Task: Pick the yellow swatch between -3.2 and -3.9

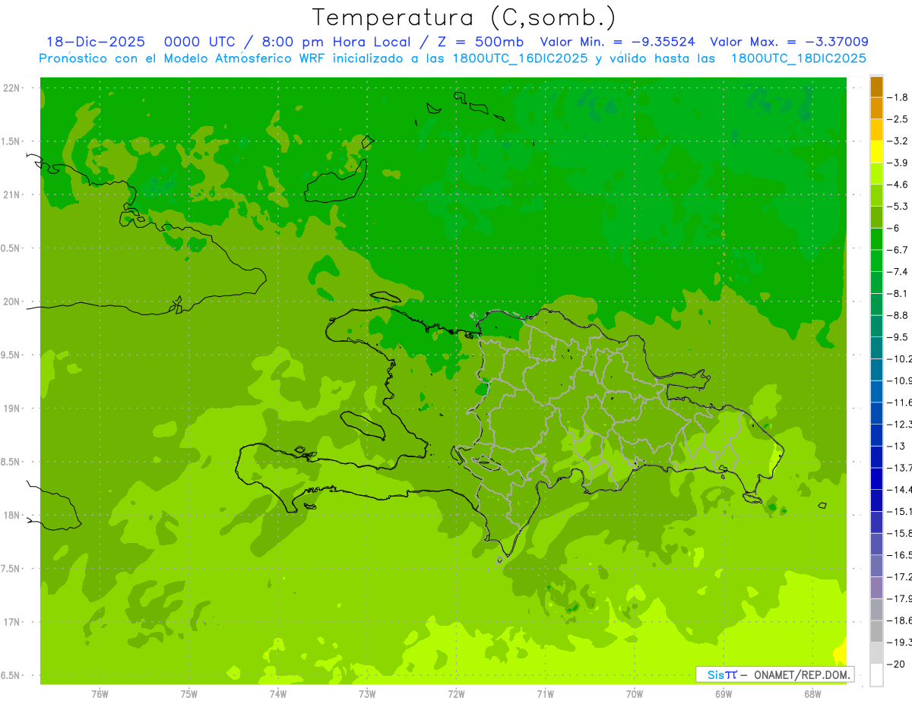Action: pos(876,152)
